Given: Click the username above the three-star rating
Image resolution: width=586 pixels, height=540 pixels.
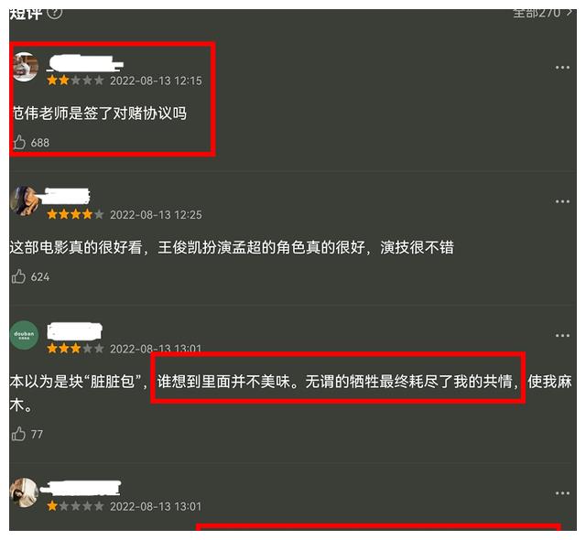Looking at the screenshot, I should tap(75, 331).
